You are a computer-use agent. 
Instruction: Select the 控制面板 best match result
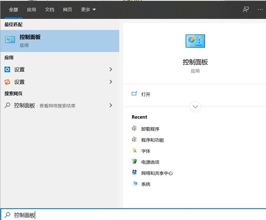click(59, 41)
